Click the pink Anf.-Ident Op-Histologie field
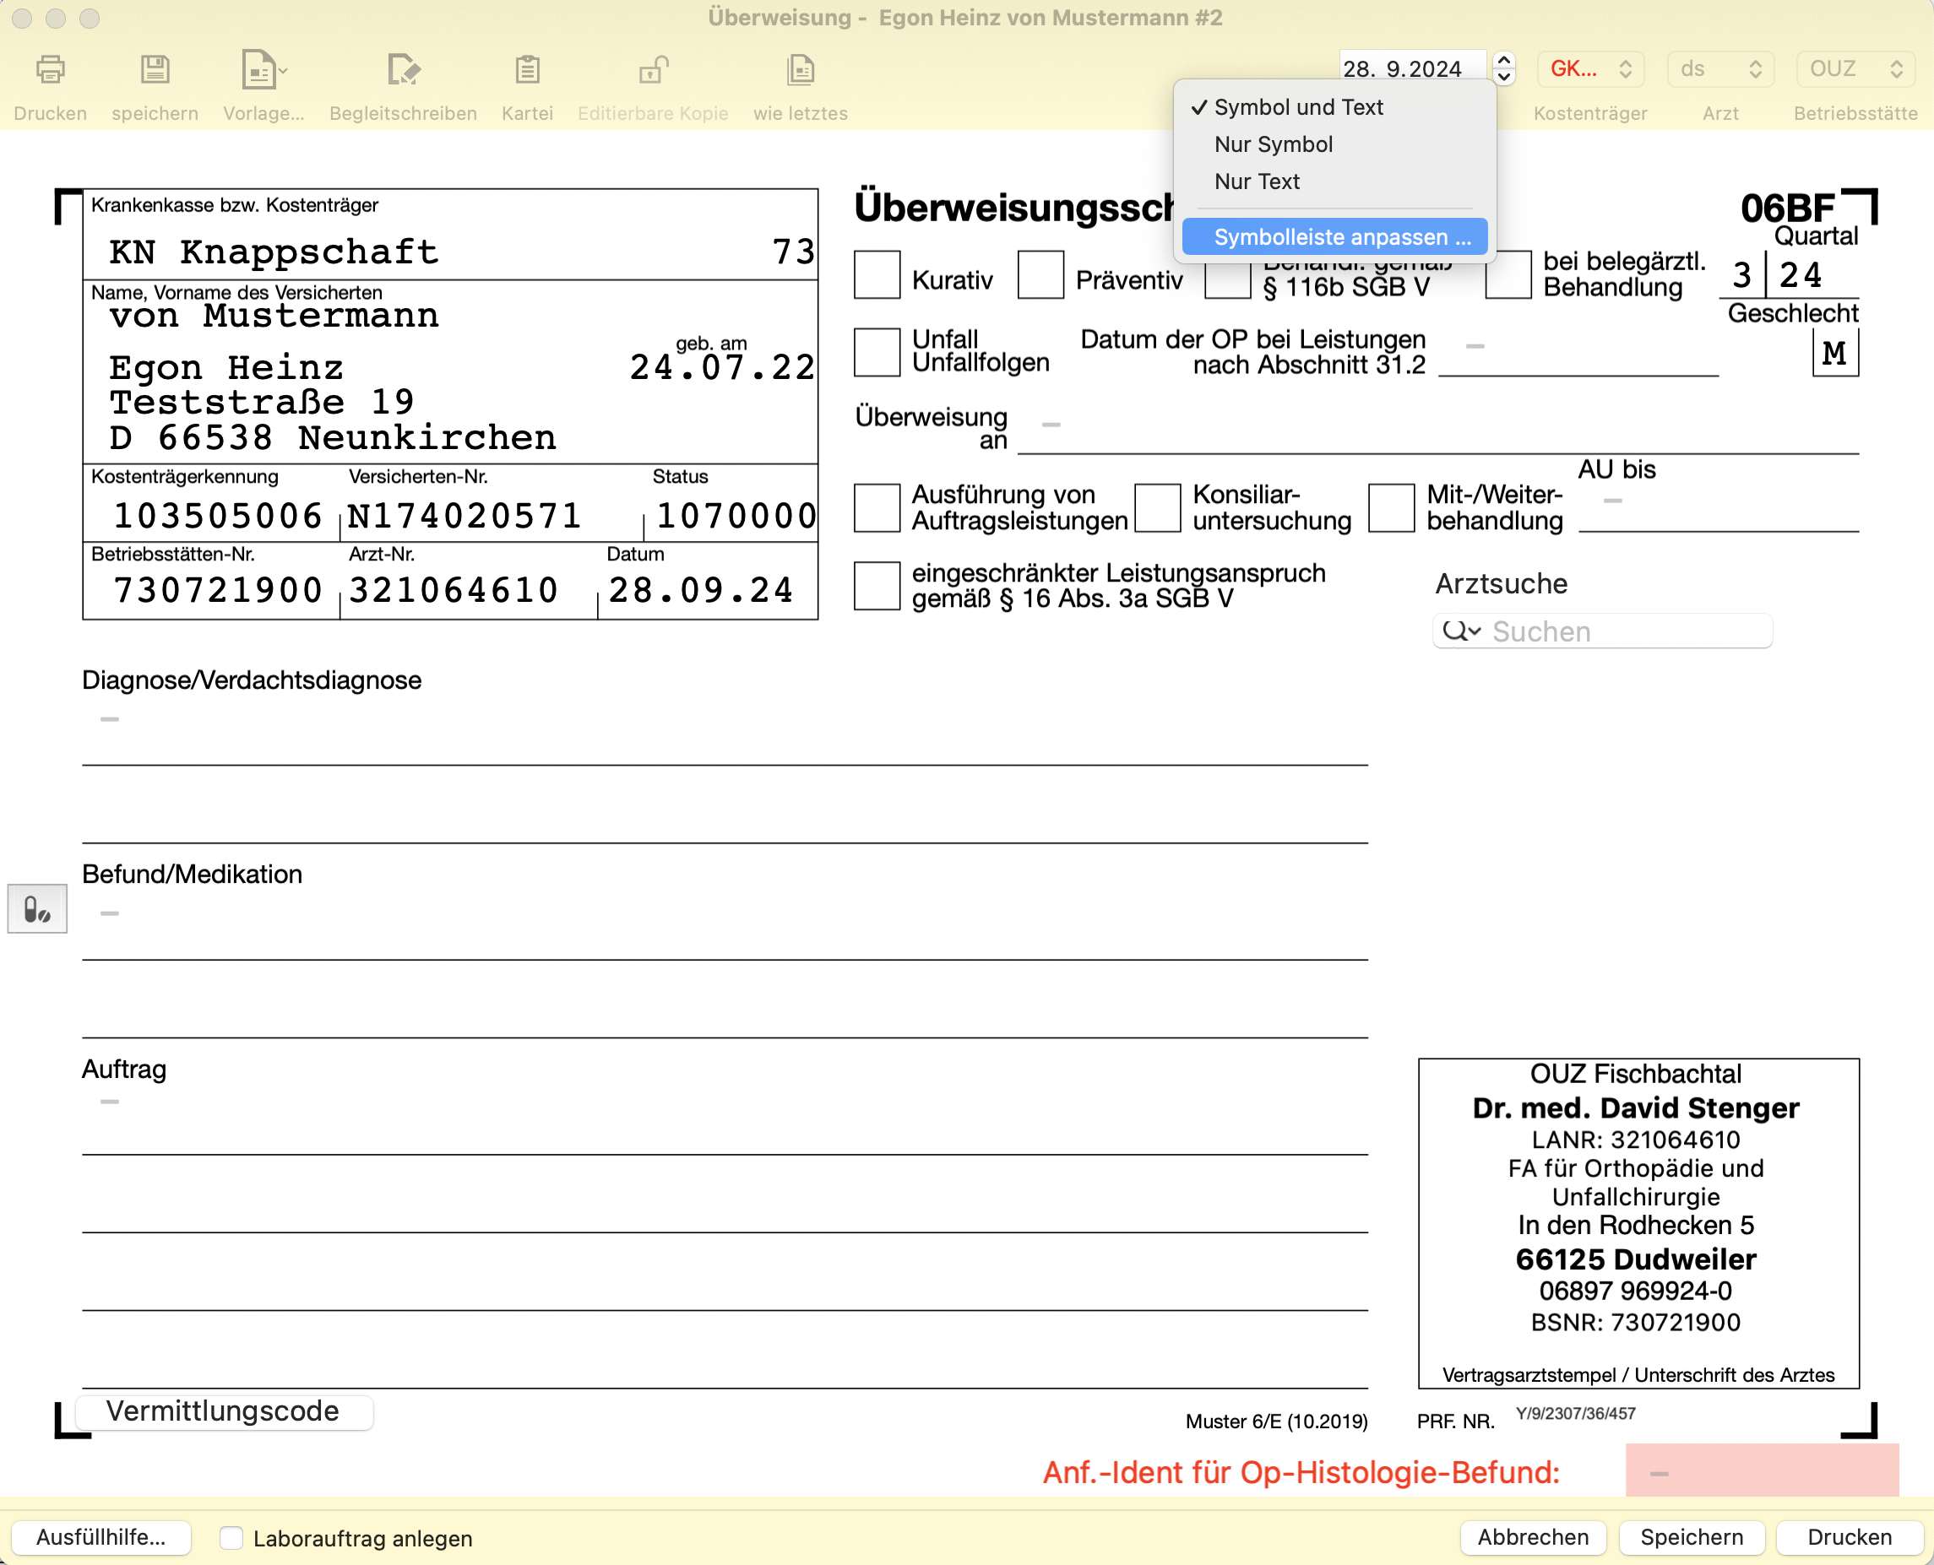1934x1565 pixels. coord(1762,1470)
